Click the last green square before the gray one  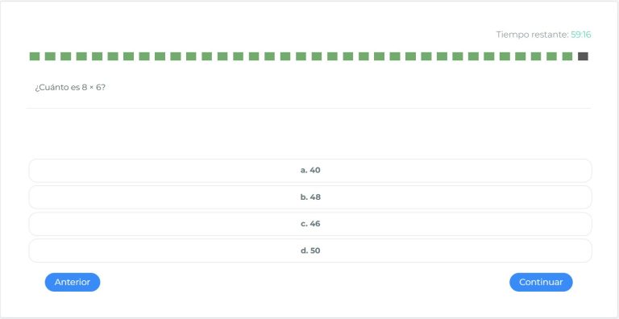(x=567, y=56)
